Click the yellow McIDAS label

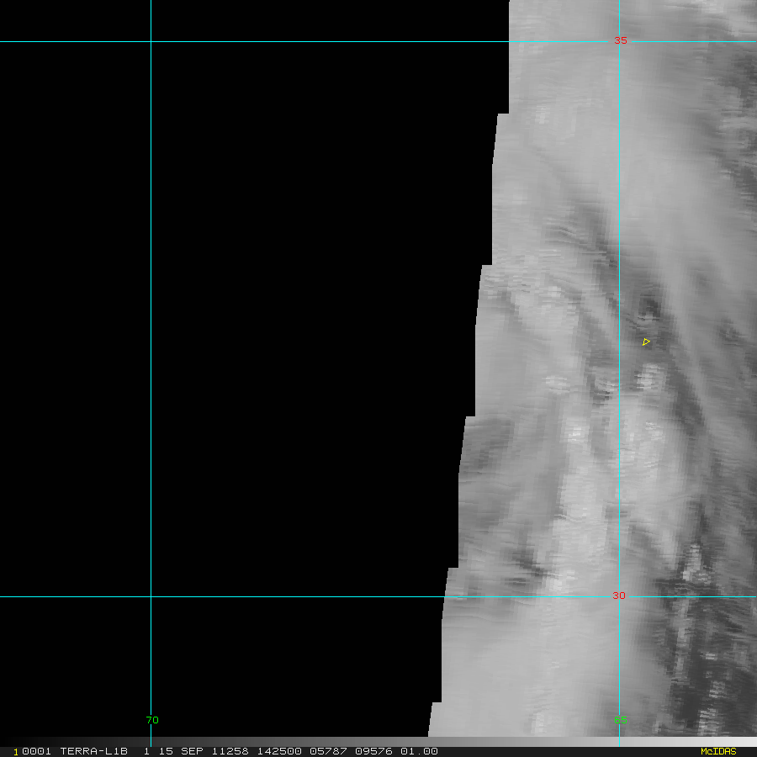[x=717, y=751]
